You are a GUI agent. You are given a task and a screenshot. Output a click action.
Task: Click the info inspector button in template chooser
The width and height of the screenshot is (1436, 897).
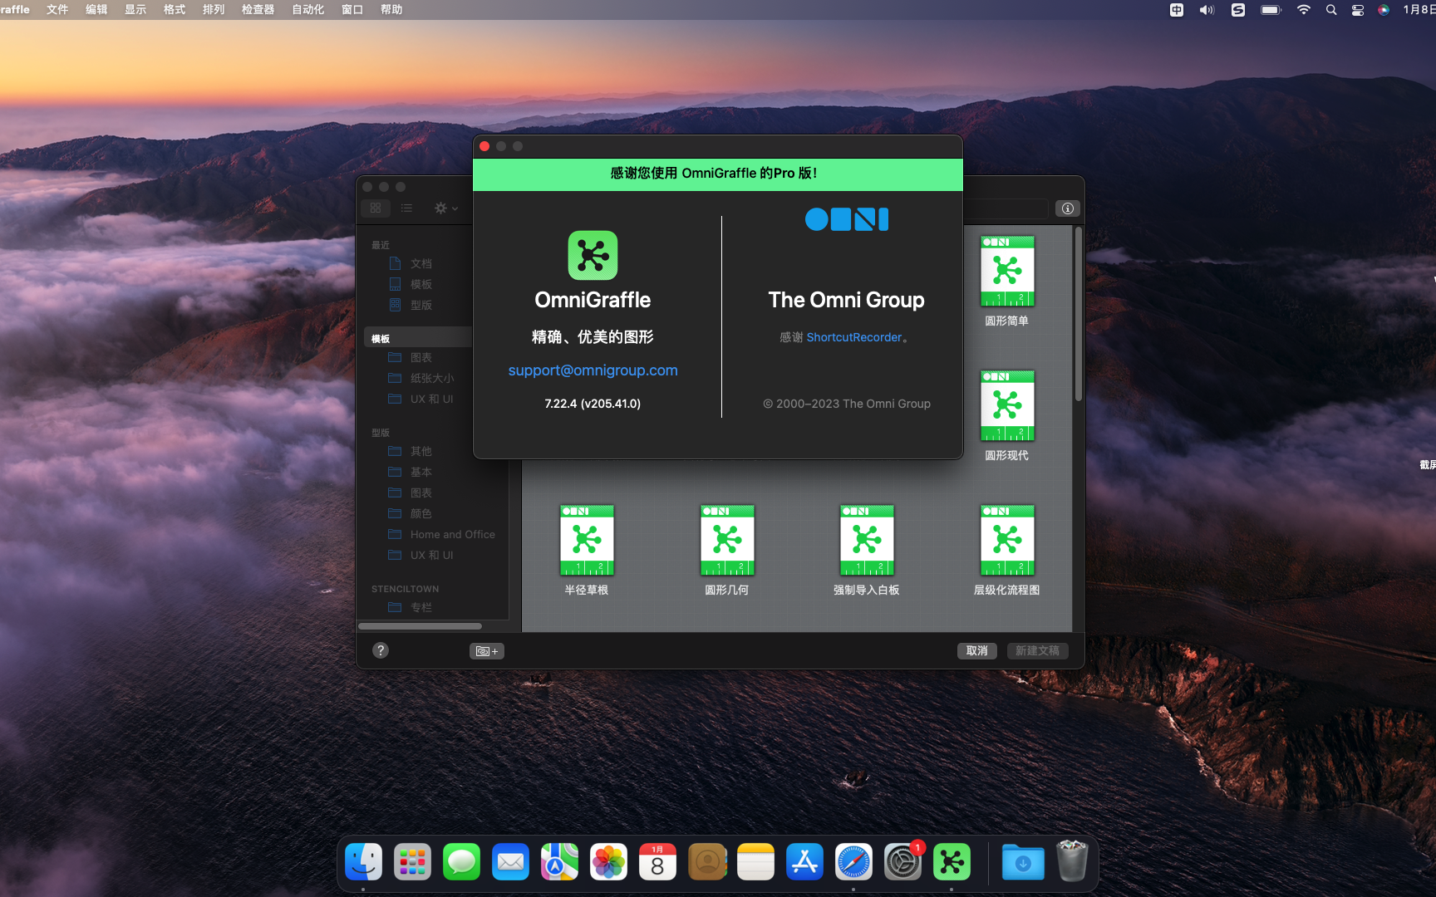click(1068, 208)
